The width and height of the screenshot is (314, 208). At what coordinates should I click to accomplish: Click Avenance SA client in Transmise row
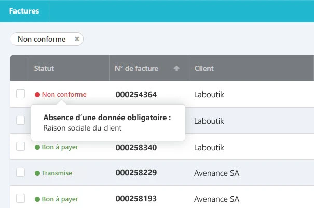pyautogui.click(x=216, y=173)
